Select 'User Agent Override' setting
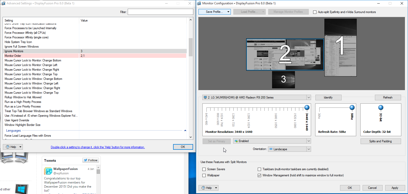The image size is (408, 194). click(95, 120)
